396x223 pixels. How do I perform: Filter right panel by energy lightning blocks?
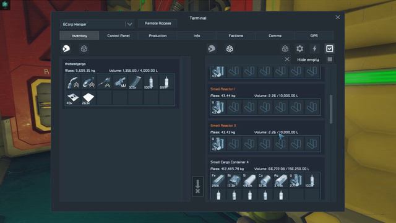(314, 48)
